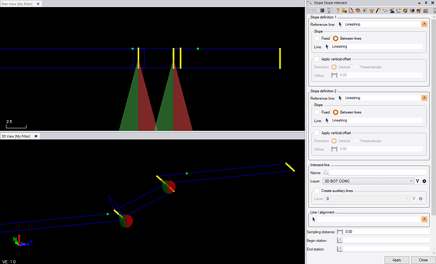
Task: Click the Line / alignment input field
Action: click(x=369, y=219)
